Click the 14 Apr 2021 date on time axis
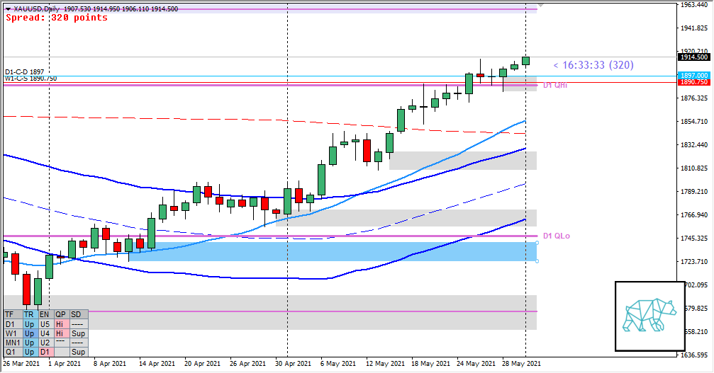 157,364
